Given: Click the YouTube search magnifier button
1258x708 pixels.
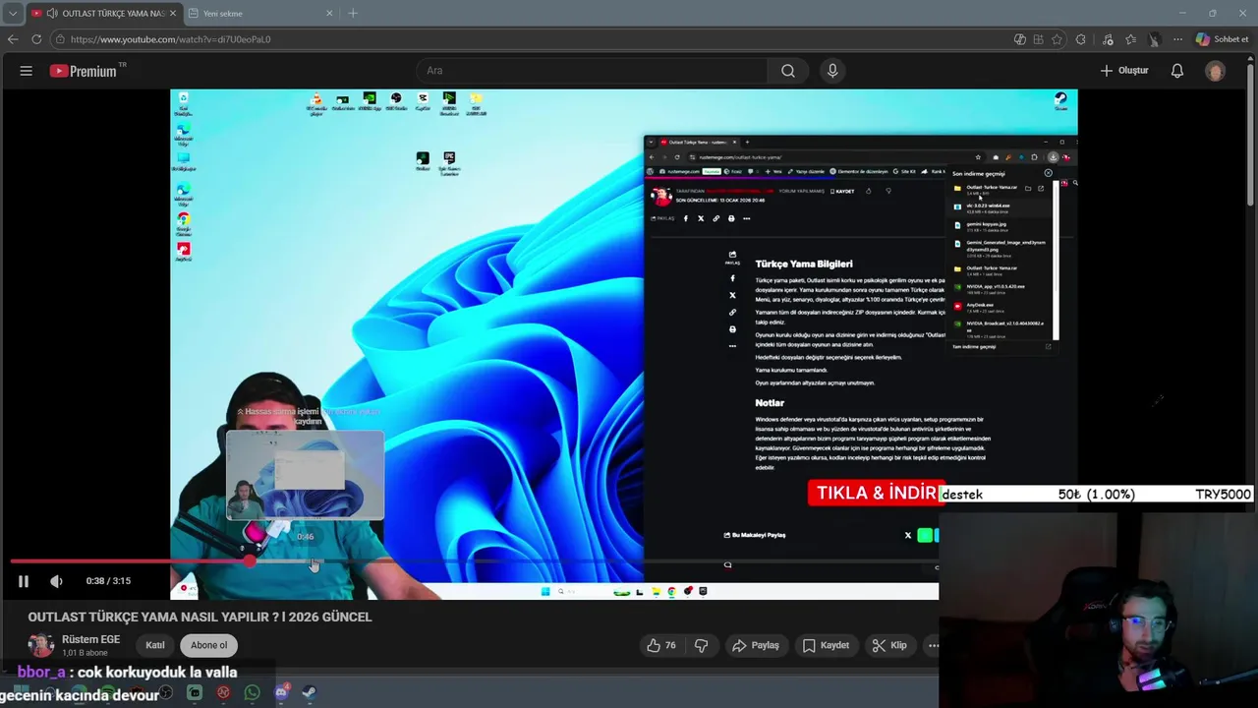Looking at the screenshot, I should pos(788,71).
